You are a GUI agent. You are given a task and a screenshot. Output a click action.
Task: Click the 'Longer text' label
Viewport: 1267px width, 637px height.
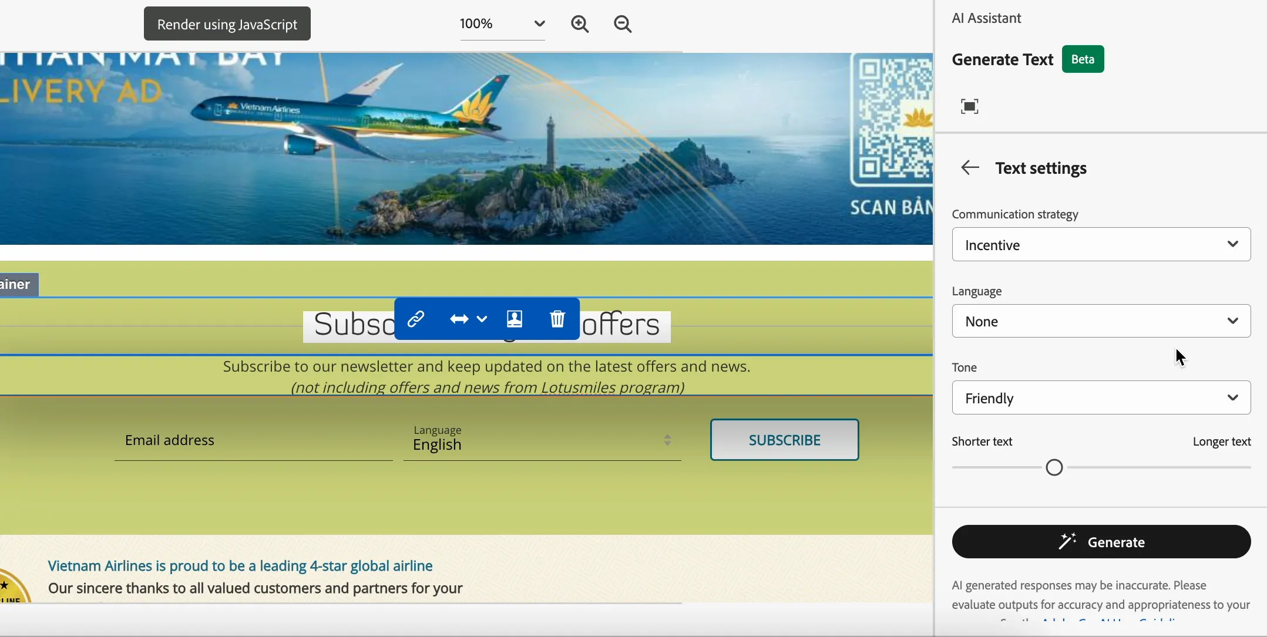(1222, 441)
